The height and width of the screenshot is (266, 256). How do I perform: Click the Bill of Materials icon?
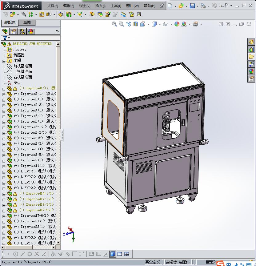(x=100, y=14)
